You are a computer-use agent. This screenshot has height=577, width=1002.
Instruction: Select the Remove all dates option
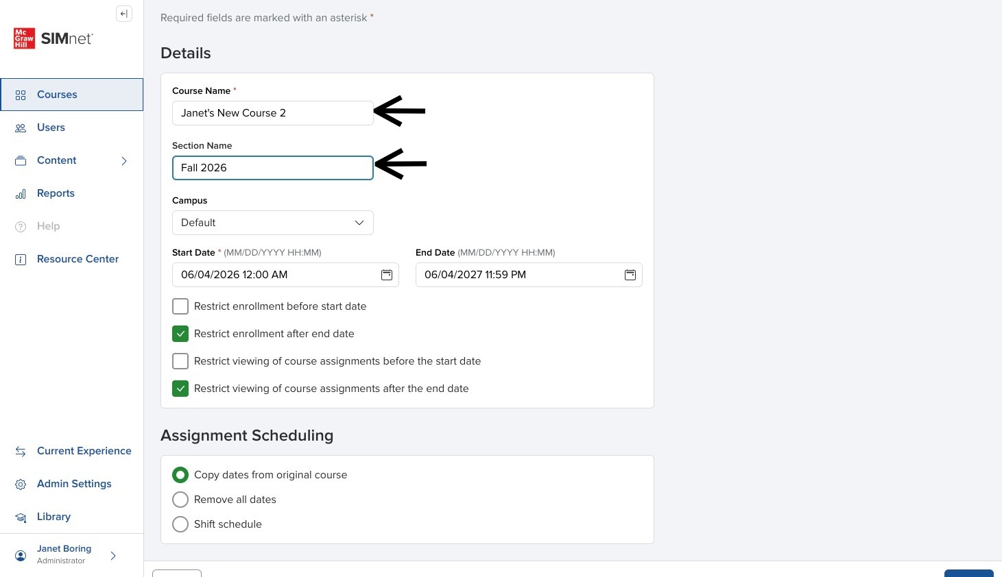pyautogui.click(x=180, y=500)
